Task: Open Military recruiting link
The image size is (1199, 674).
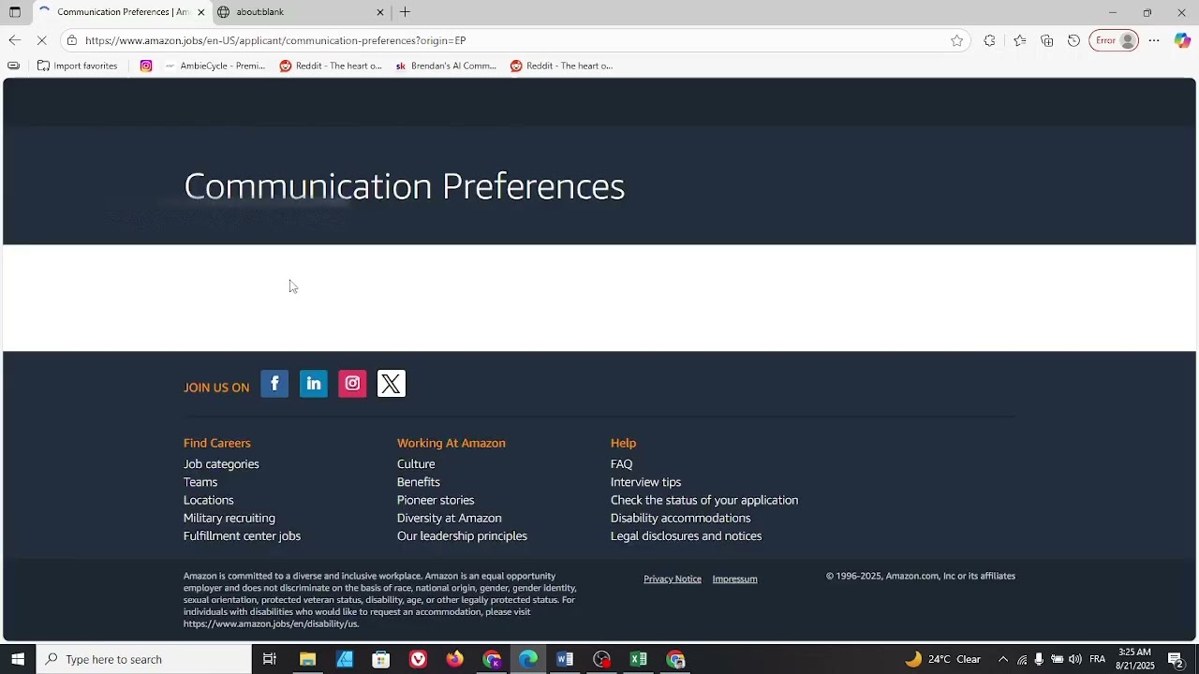Action: [229, 518]
